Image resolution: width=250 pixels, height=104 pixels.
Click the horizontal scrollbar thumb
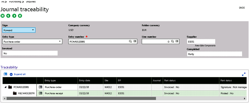[x=81, y=98]
